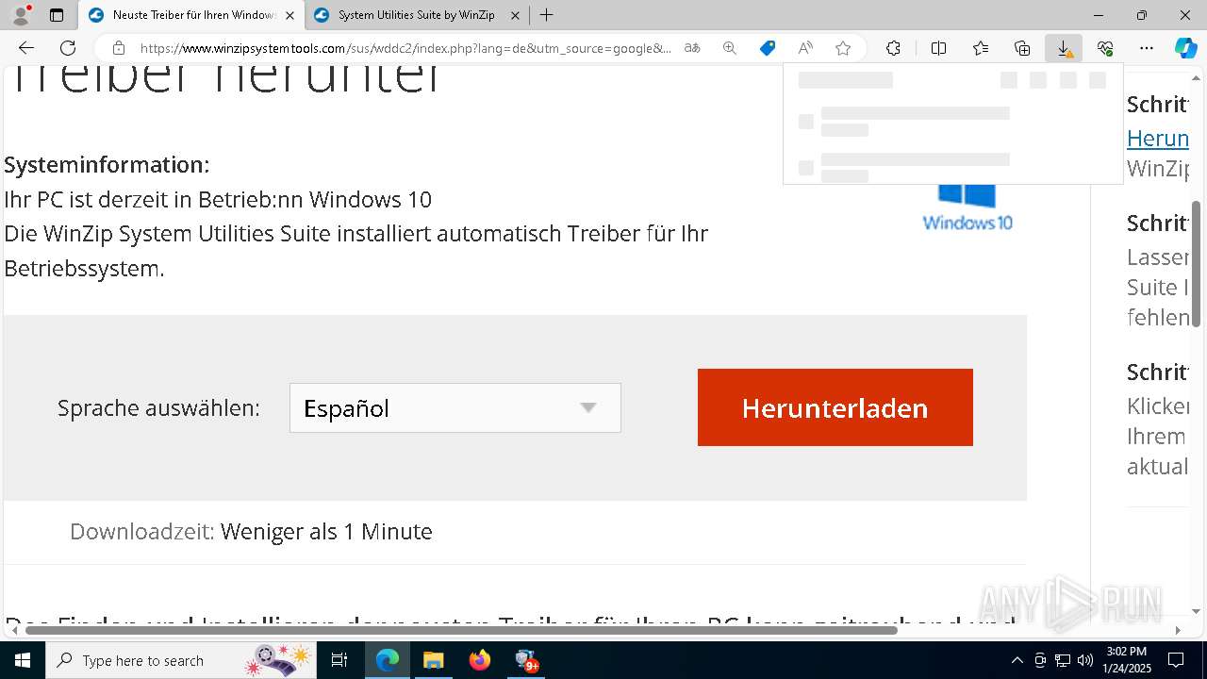This screenshot has height=679, width=1207.
Task: Click the address bar URL field
Action: 405,48
